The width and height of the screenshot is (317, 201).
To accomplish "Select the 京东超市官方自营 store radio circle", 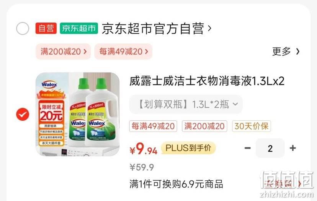I will (x=23, y=28).
